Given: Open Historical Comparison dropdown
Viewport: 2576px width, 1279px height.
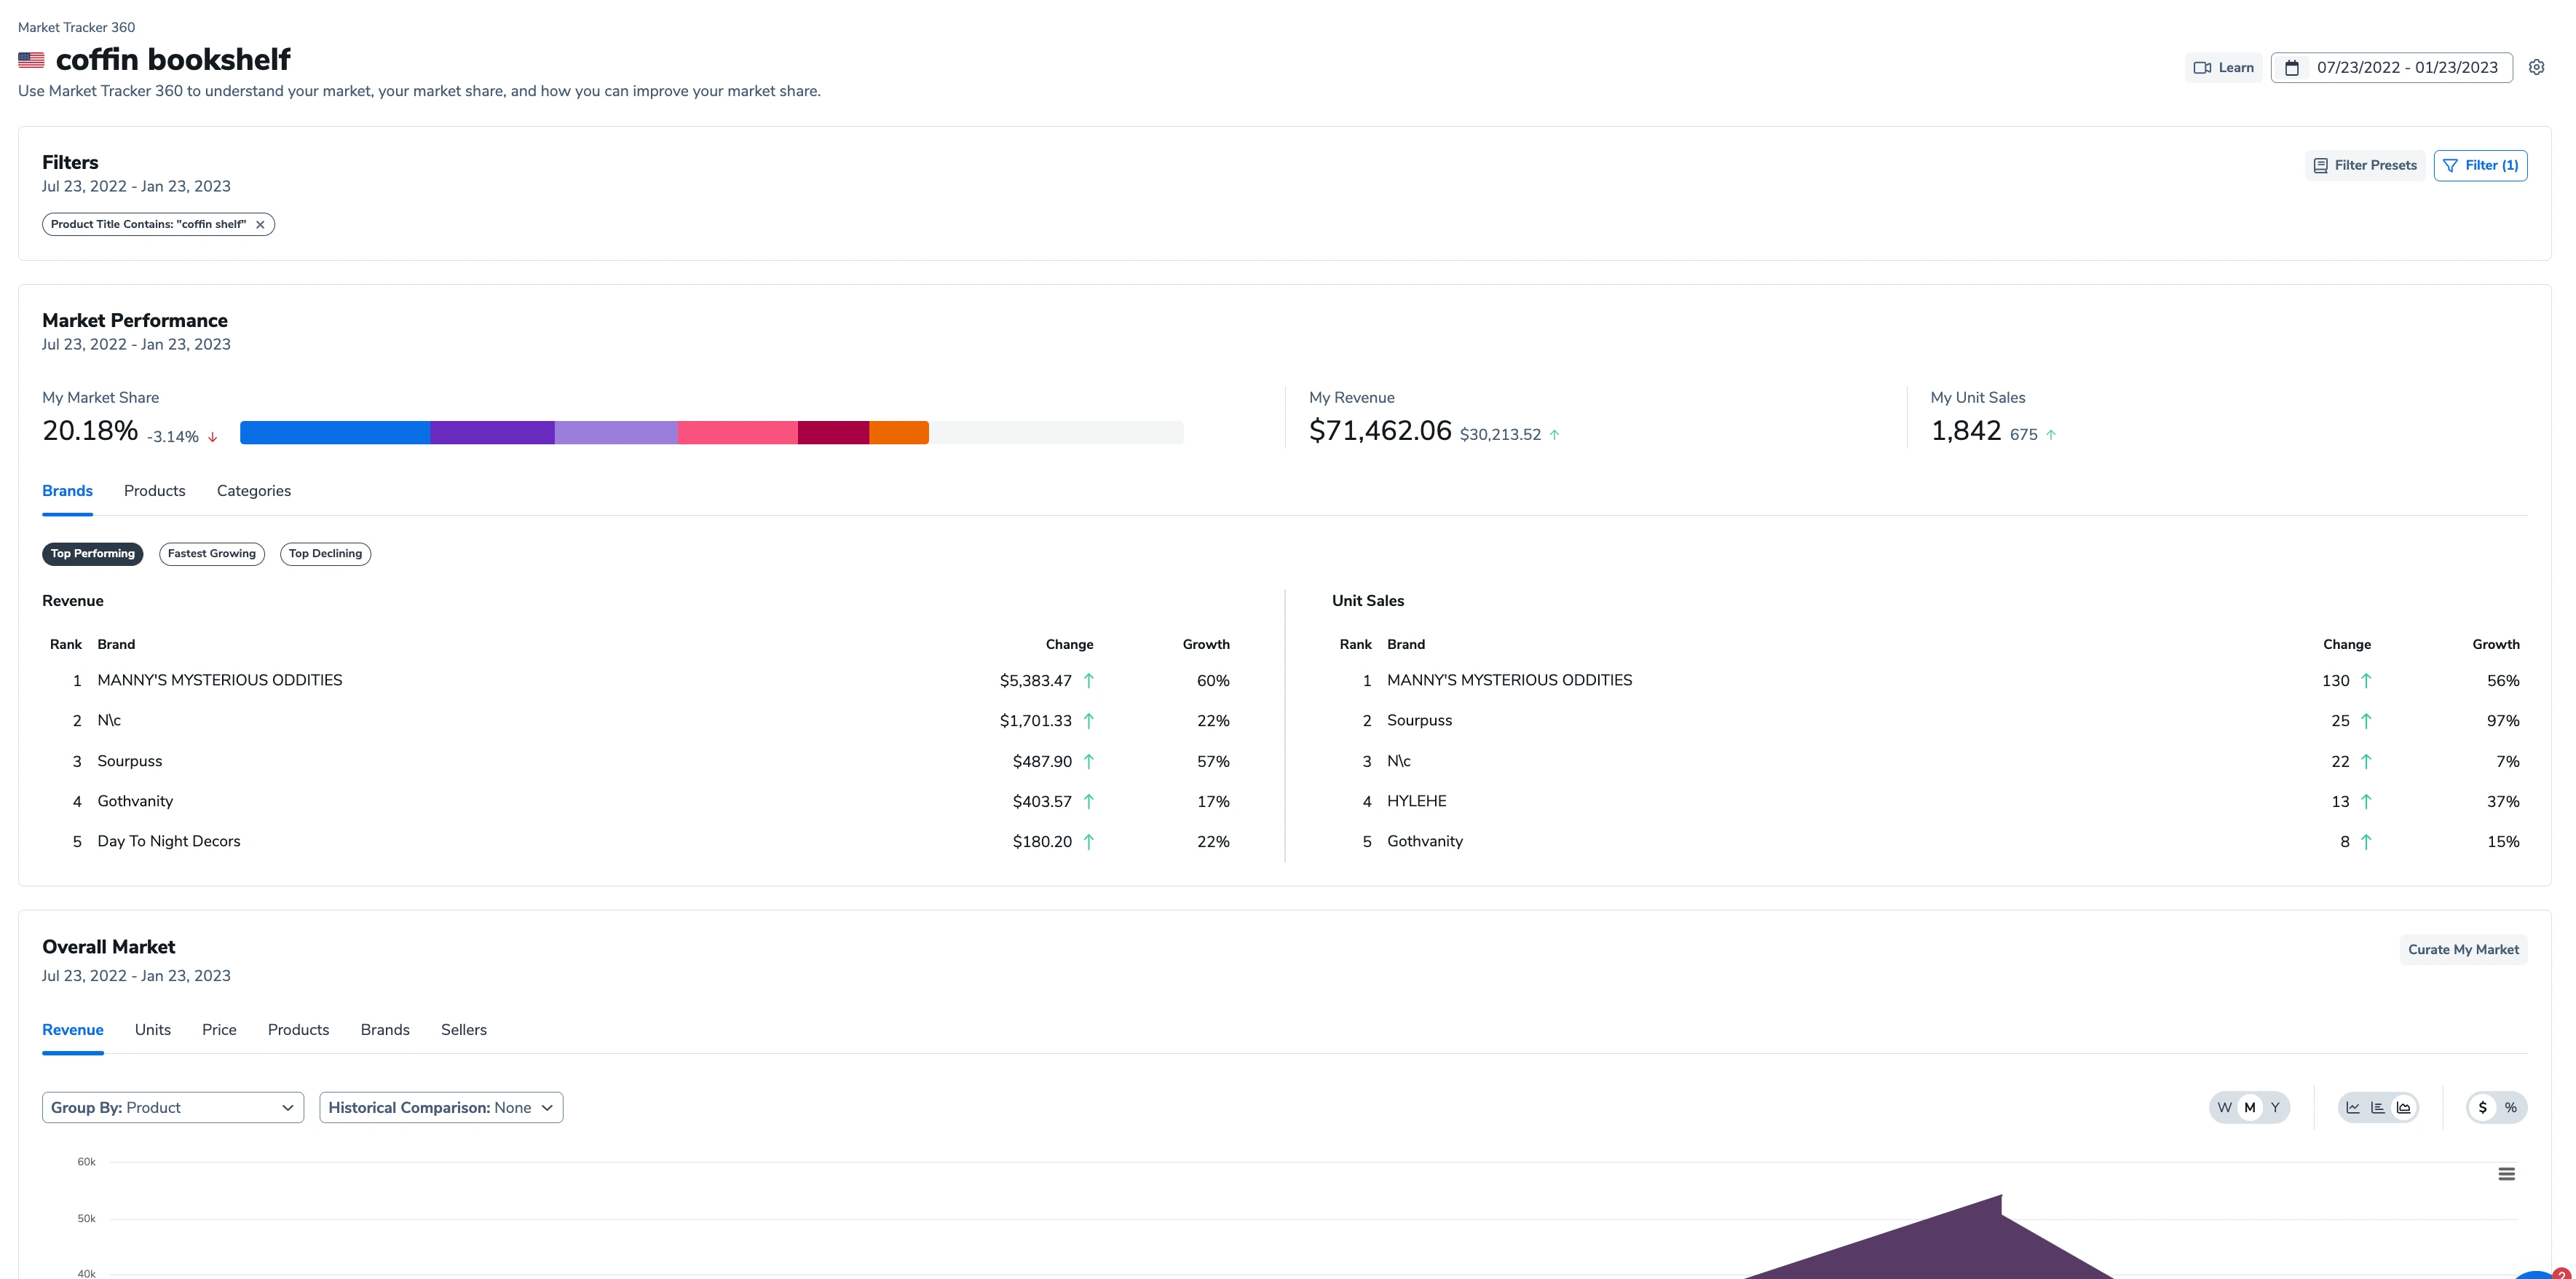Looking at the screenshot, I should [x=441, y=1107].
